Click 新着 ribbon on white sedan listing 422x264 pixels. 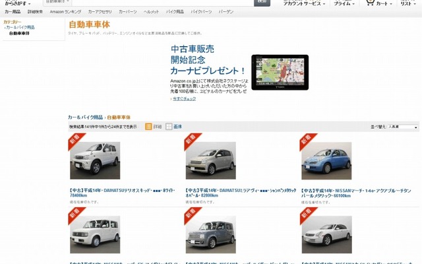[x=306, y=214]
